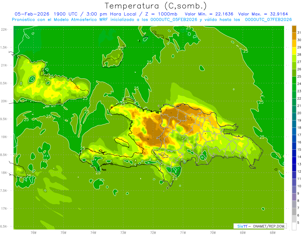Image resolution: width=306 pixels, height=236 pixels.
Task: Click the title 'Temperatura (C,somb.)'
Action: (x=156, y=6)
